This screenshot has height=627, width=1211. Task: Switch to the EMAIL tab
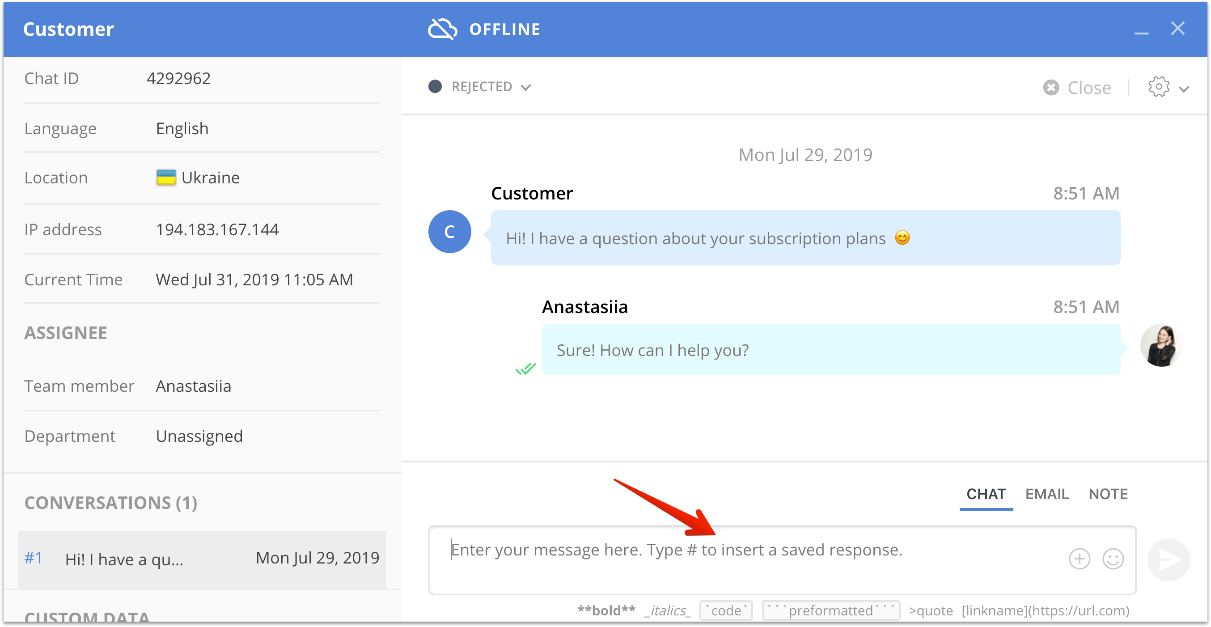pyautogui.click(x=1046, y=494)
